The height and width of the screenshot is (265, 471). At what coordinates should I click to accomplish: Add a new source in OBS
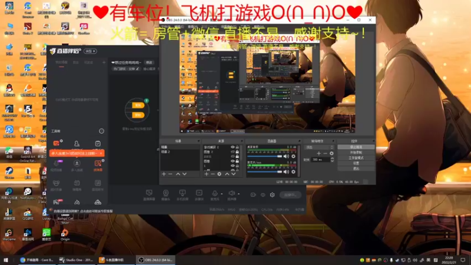coord(207,174)
